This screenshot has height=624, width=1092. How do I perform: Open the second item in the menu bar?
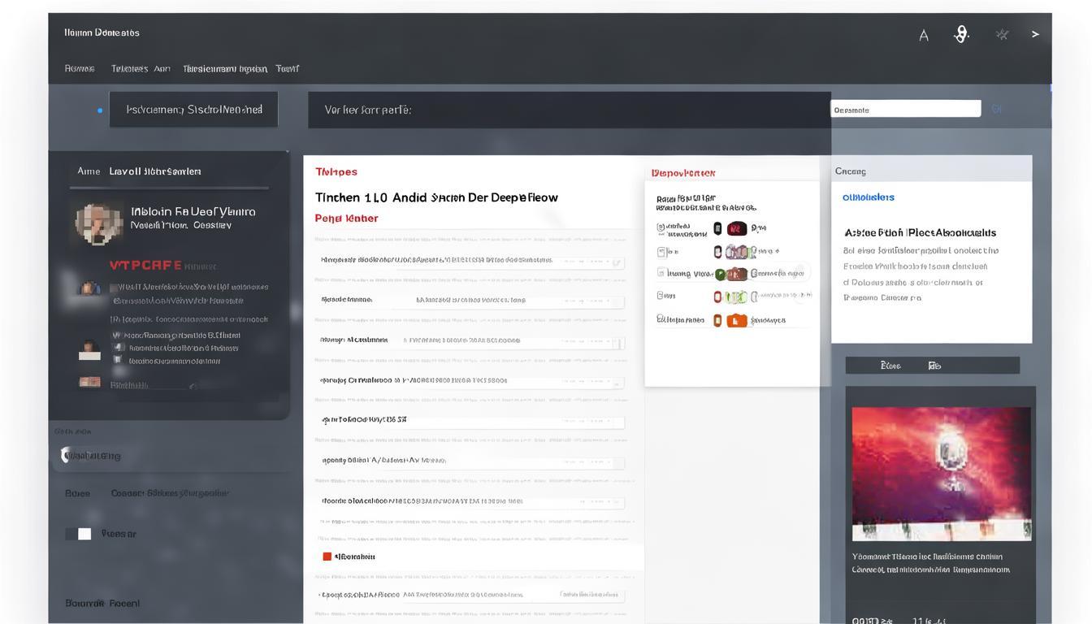tap(141, 69)
